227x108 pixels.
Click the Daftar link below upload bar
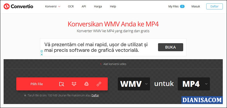click(95, 95)
